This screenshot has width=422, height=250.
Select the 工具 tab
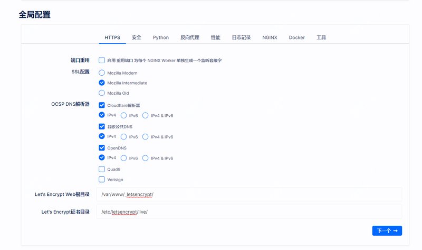click(321, 37)
